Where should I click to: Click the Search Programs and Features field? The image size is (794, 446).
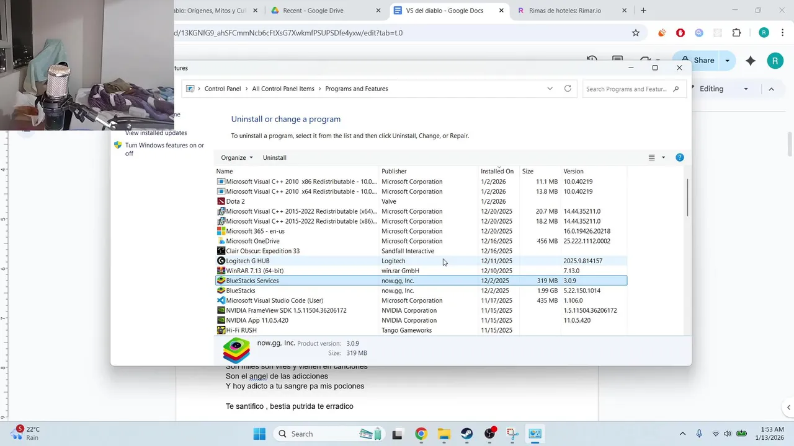(x=633, y=89)
